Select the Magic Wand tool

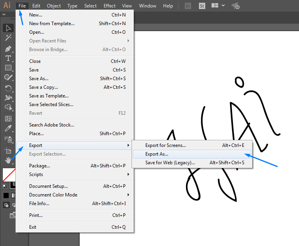(8, 38)
